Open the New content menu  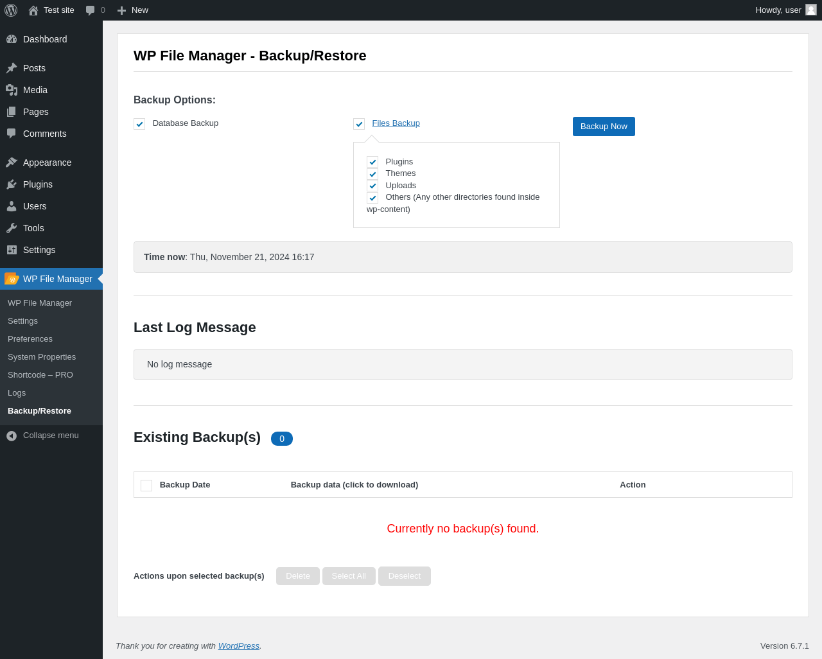[x=133, y=10]
